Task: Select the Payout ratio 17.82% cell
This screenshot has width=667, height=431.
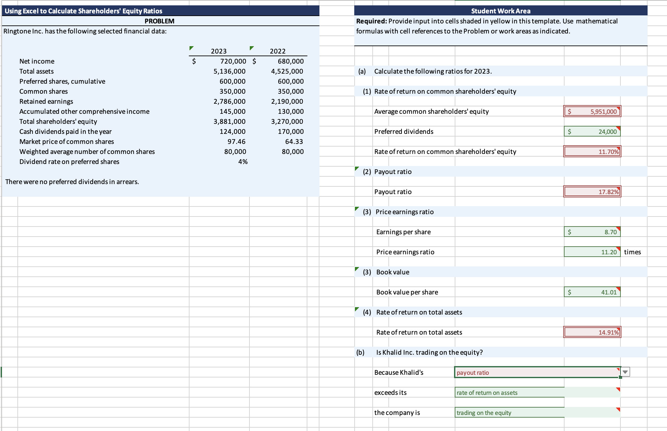Action: [x=592, y=192]
